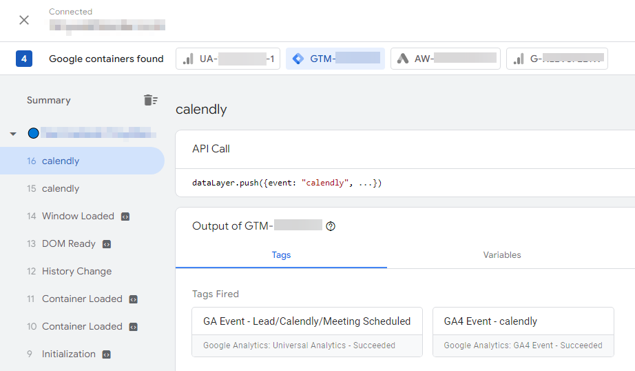Image resolution: width=635 pixels, height=371 pixels.
Task: Click the Tags Fired heading
Action: (216, 294)
